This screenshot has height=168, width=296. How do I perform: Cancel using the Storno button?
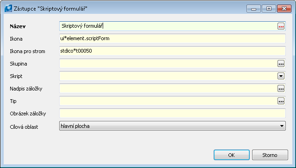click(270, 155)
